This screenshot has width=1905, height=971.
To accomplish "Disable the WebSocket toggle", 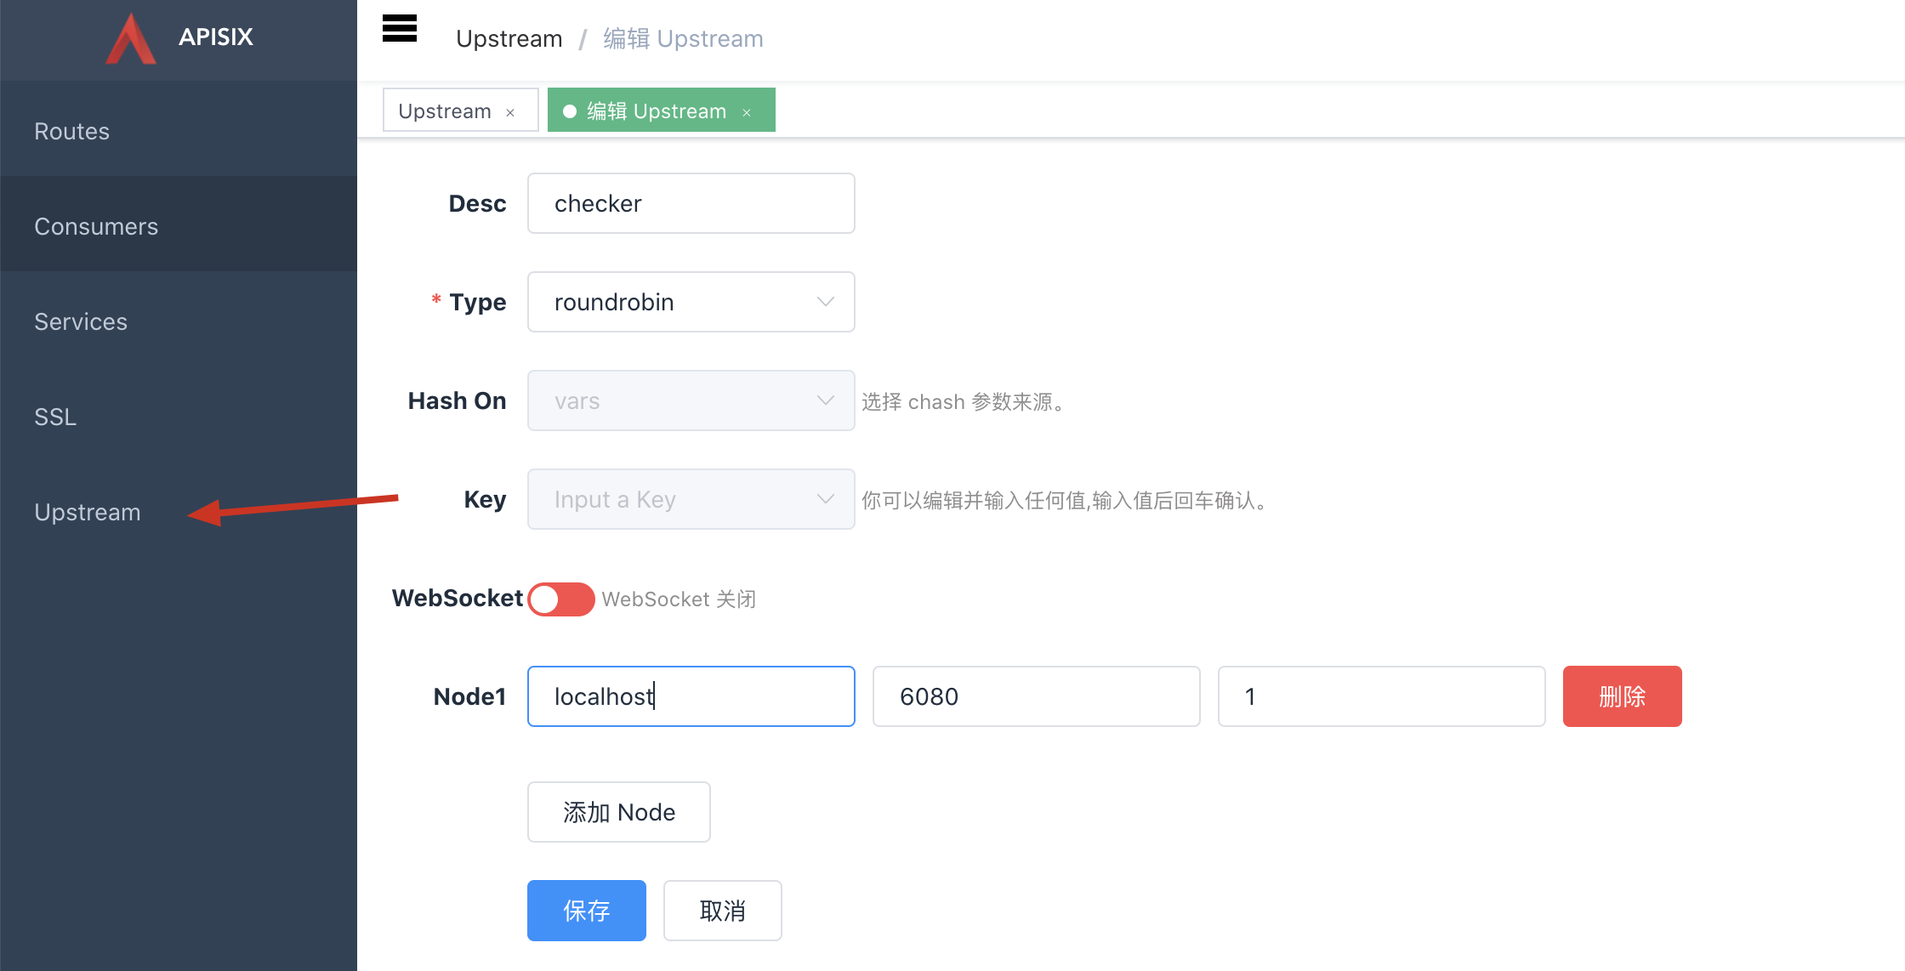I will pos(560,599).
